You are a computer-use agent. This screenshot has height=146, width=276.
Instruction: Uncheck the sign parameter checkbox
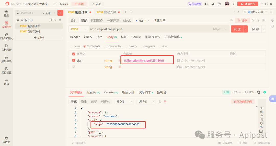tap(74, 60)
